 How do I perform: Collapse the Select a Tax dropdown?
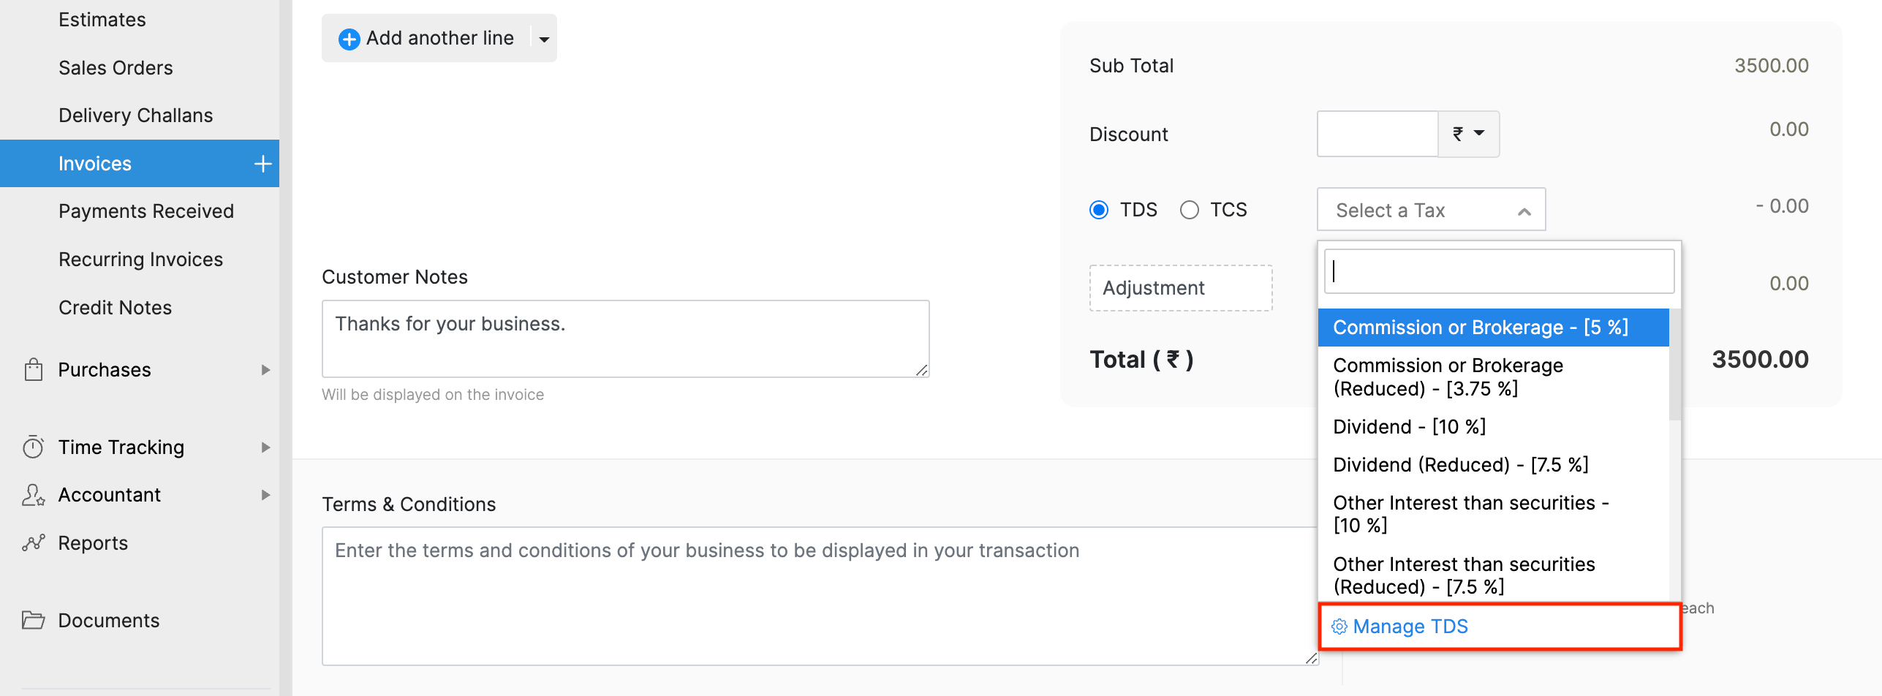pyautogui.click(x=1525, y=211)
